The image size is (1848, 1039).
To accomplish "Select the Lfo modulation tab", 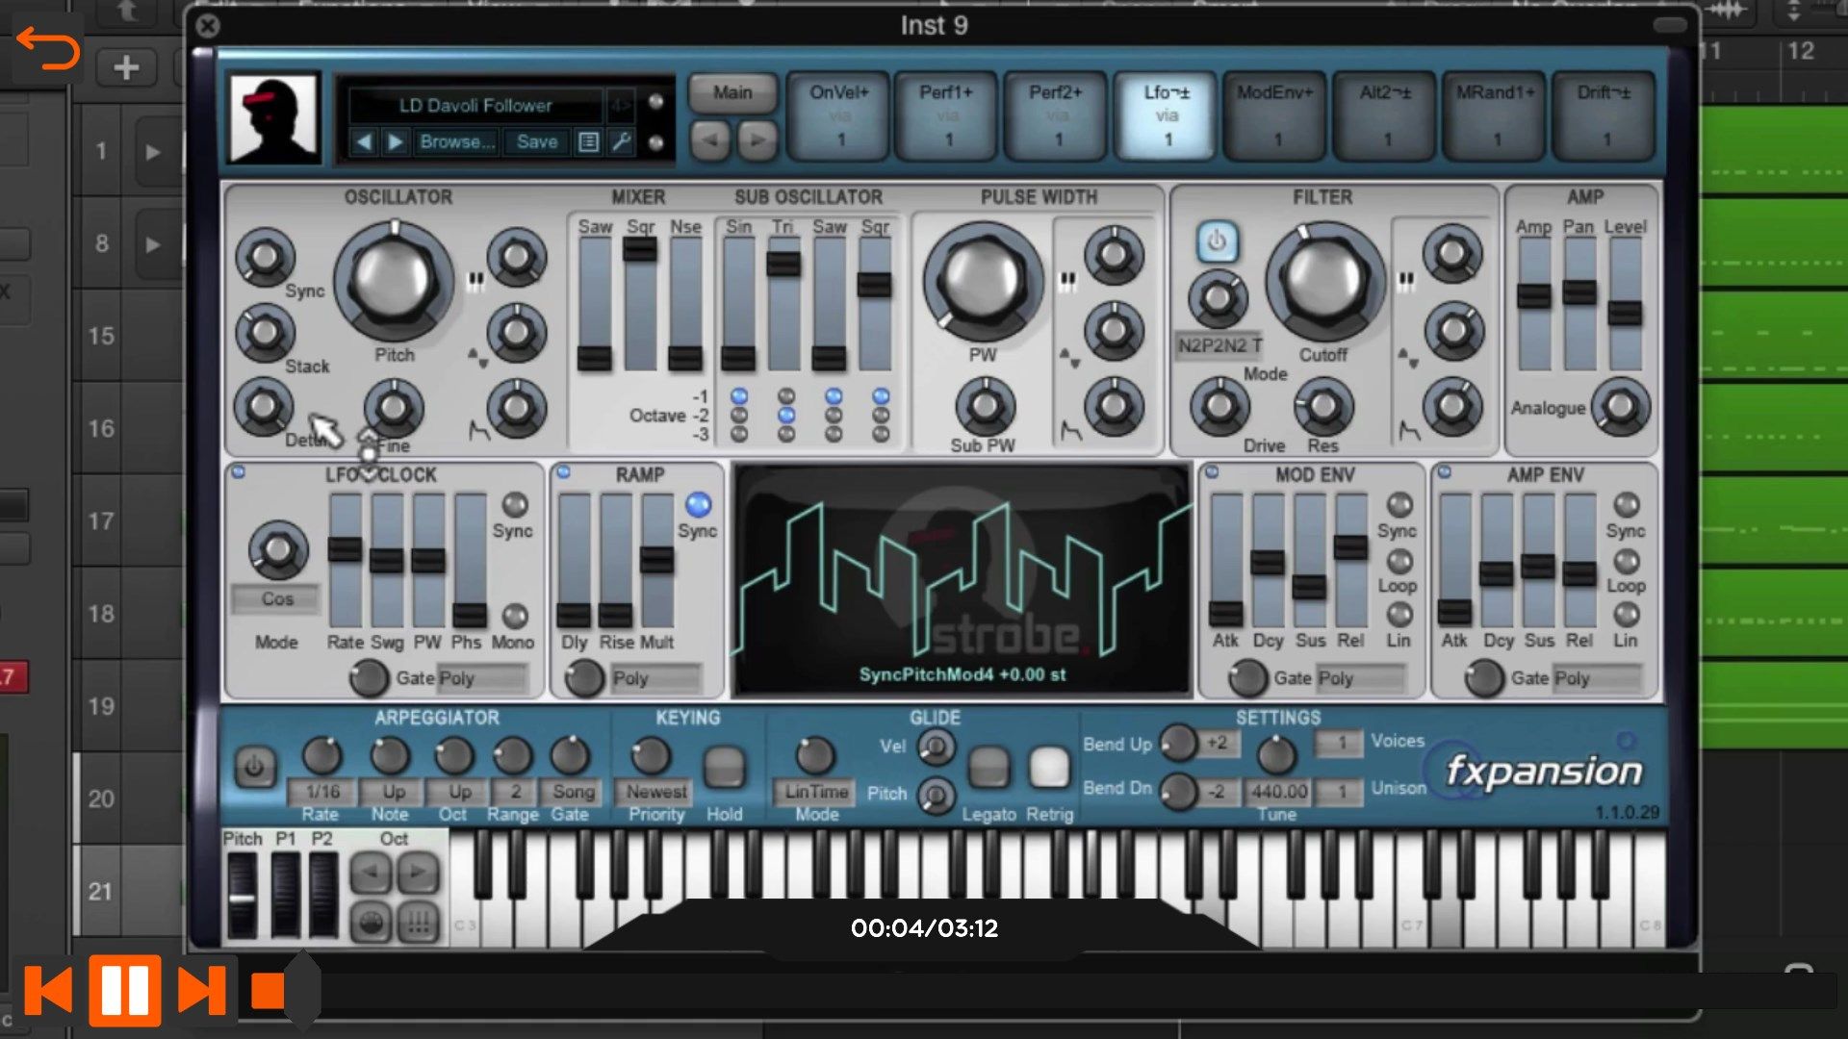I will [1167, 115].
